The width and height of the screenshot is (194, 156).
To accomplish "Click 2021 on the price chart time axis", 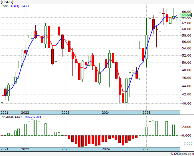I will tap(4, 113).
